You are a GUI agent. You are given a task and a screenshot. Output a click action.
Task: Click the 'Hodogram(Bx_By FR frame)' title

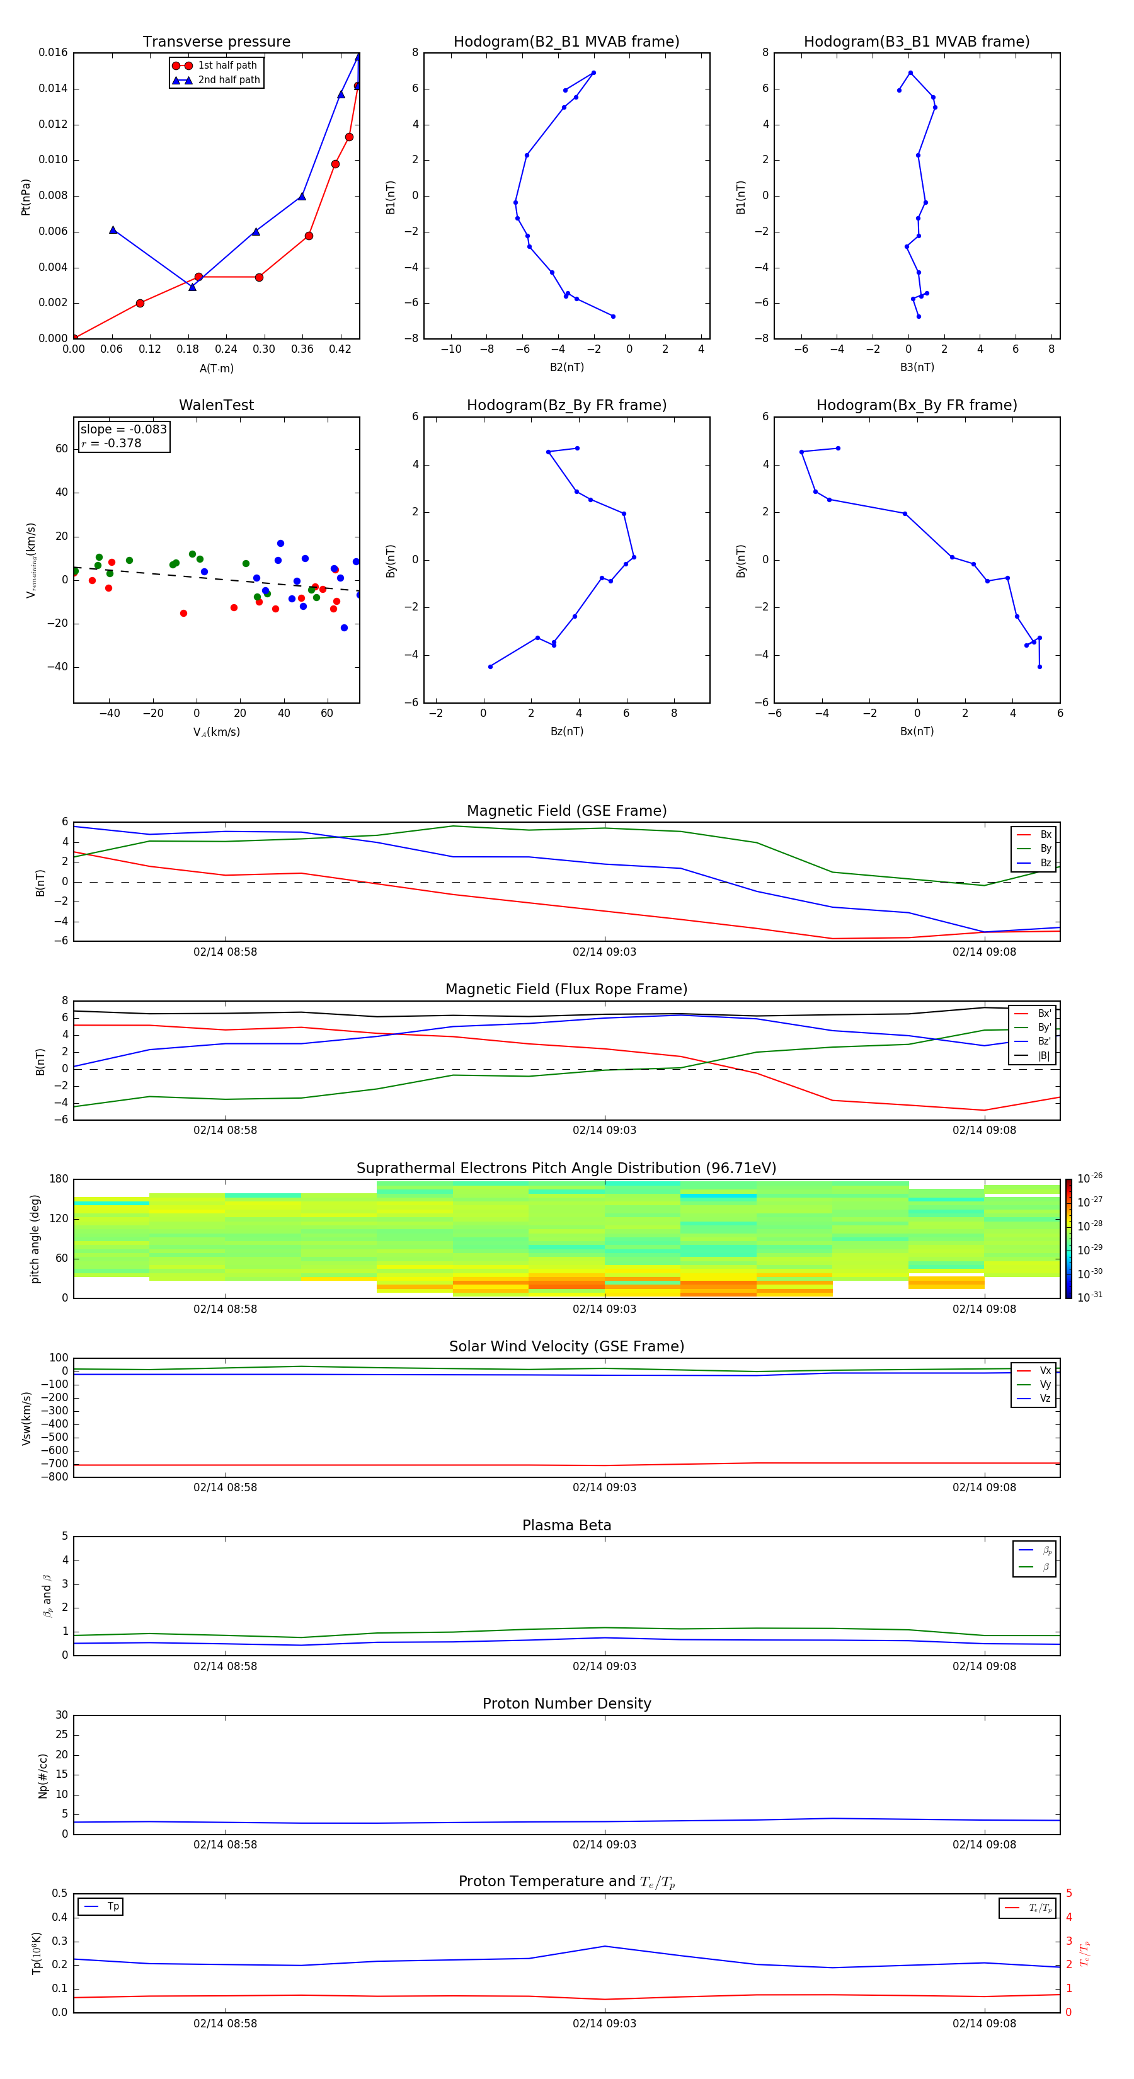917,405
